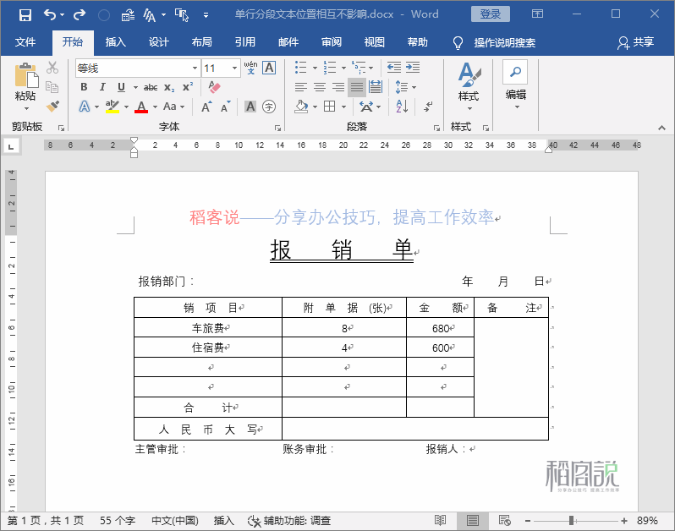Open change case Aa dropdown
Image resolution: width=675 pixels, height=531 pixels.
click(173, 107)
